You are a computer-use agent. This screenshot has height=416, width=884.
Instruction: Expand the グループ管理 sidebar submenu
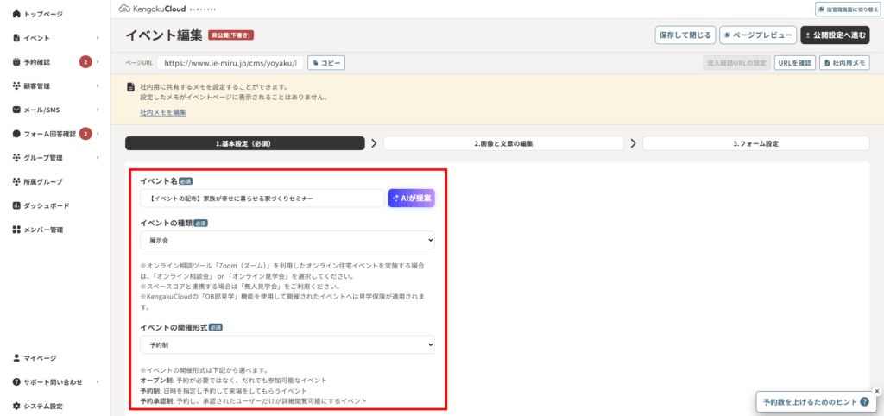[98, 158]
